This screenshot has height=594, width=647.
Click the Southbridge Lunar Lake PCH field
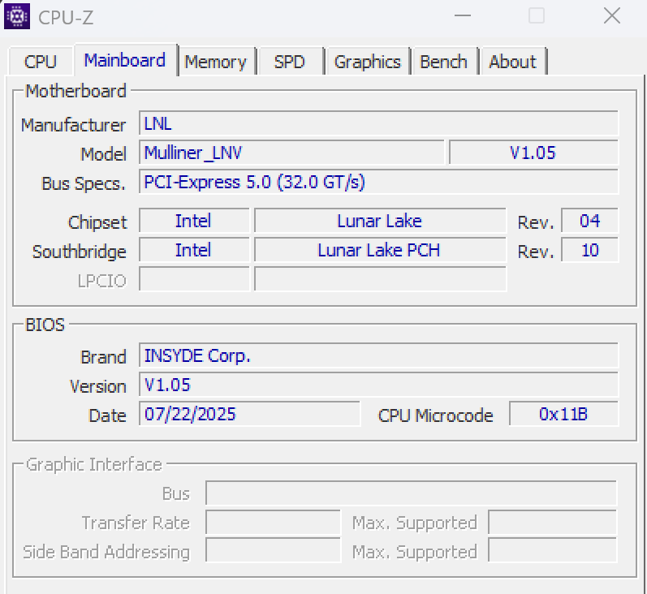379,250
